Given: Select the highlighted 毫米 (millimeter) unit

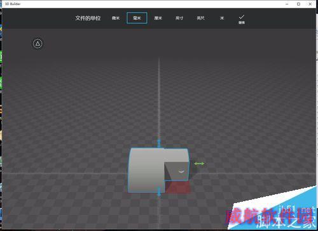Looking at the screenshot, I should (x=137, y=18).
